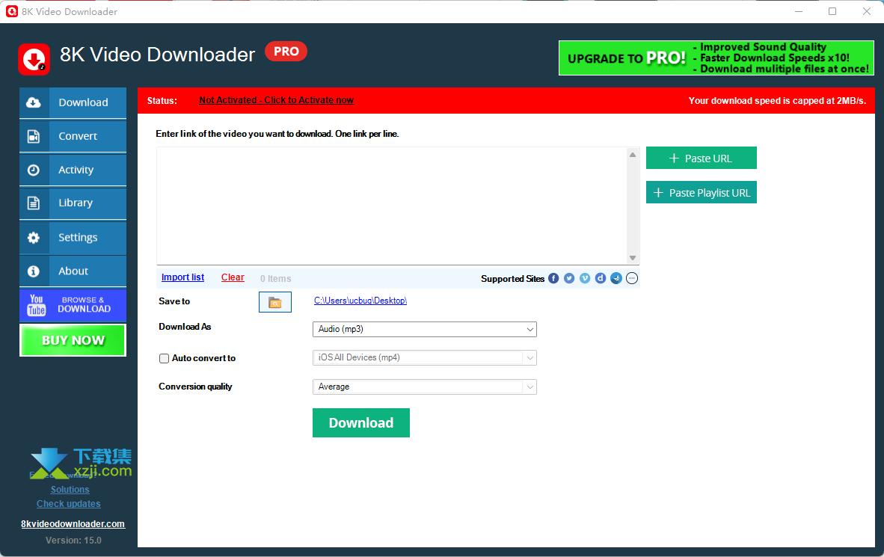
Task: Click the Twitter supported site icon
Action: (x=569, y=278)
